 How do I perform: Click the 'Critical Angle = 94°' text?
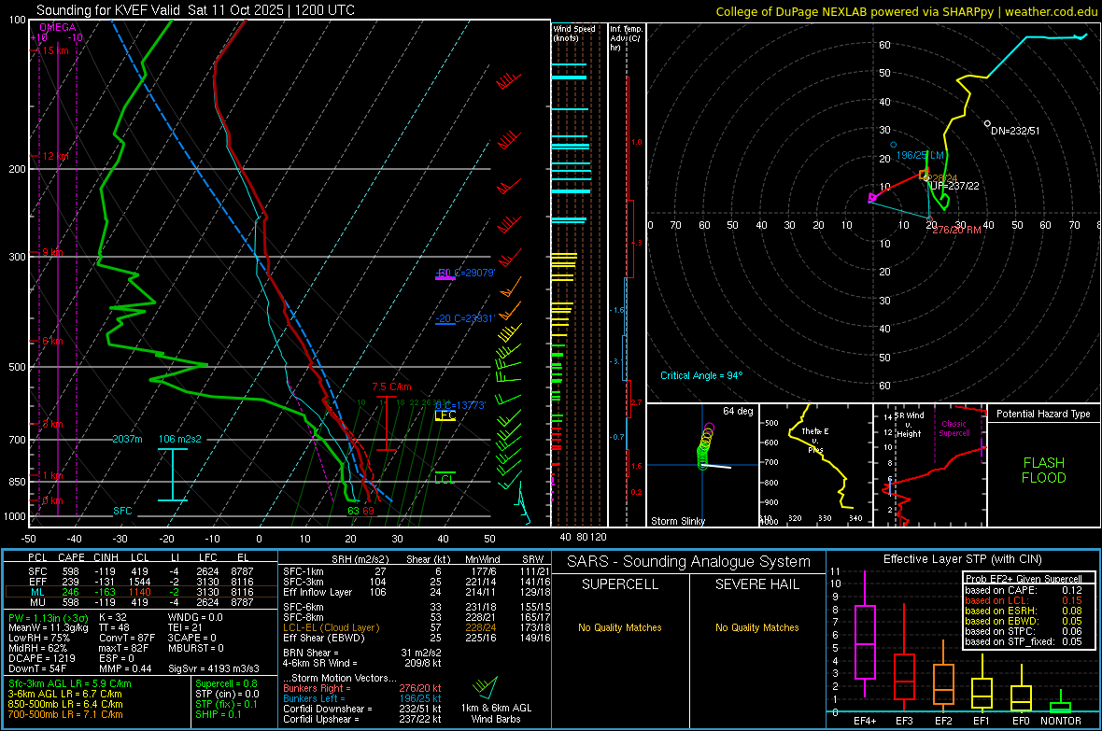tap(700, 375)
